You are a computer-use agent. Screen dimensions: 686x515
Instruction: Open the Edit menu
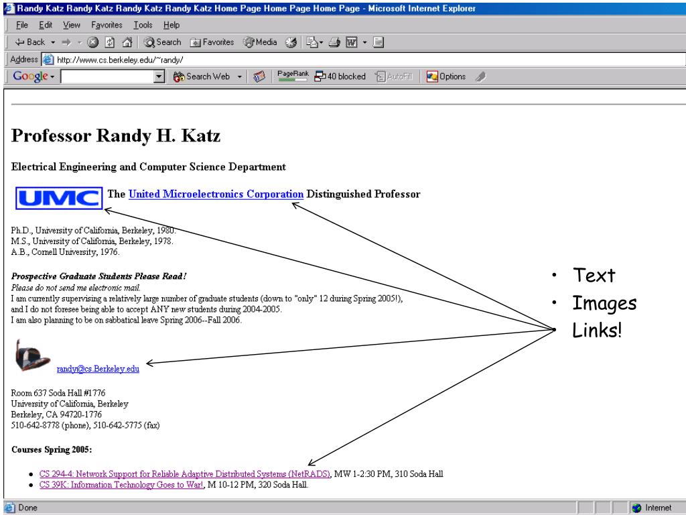point(46,25)
